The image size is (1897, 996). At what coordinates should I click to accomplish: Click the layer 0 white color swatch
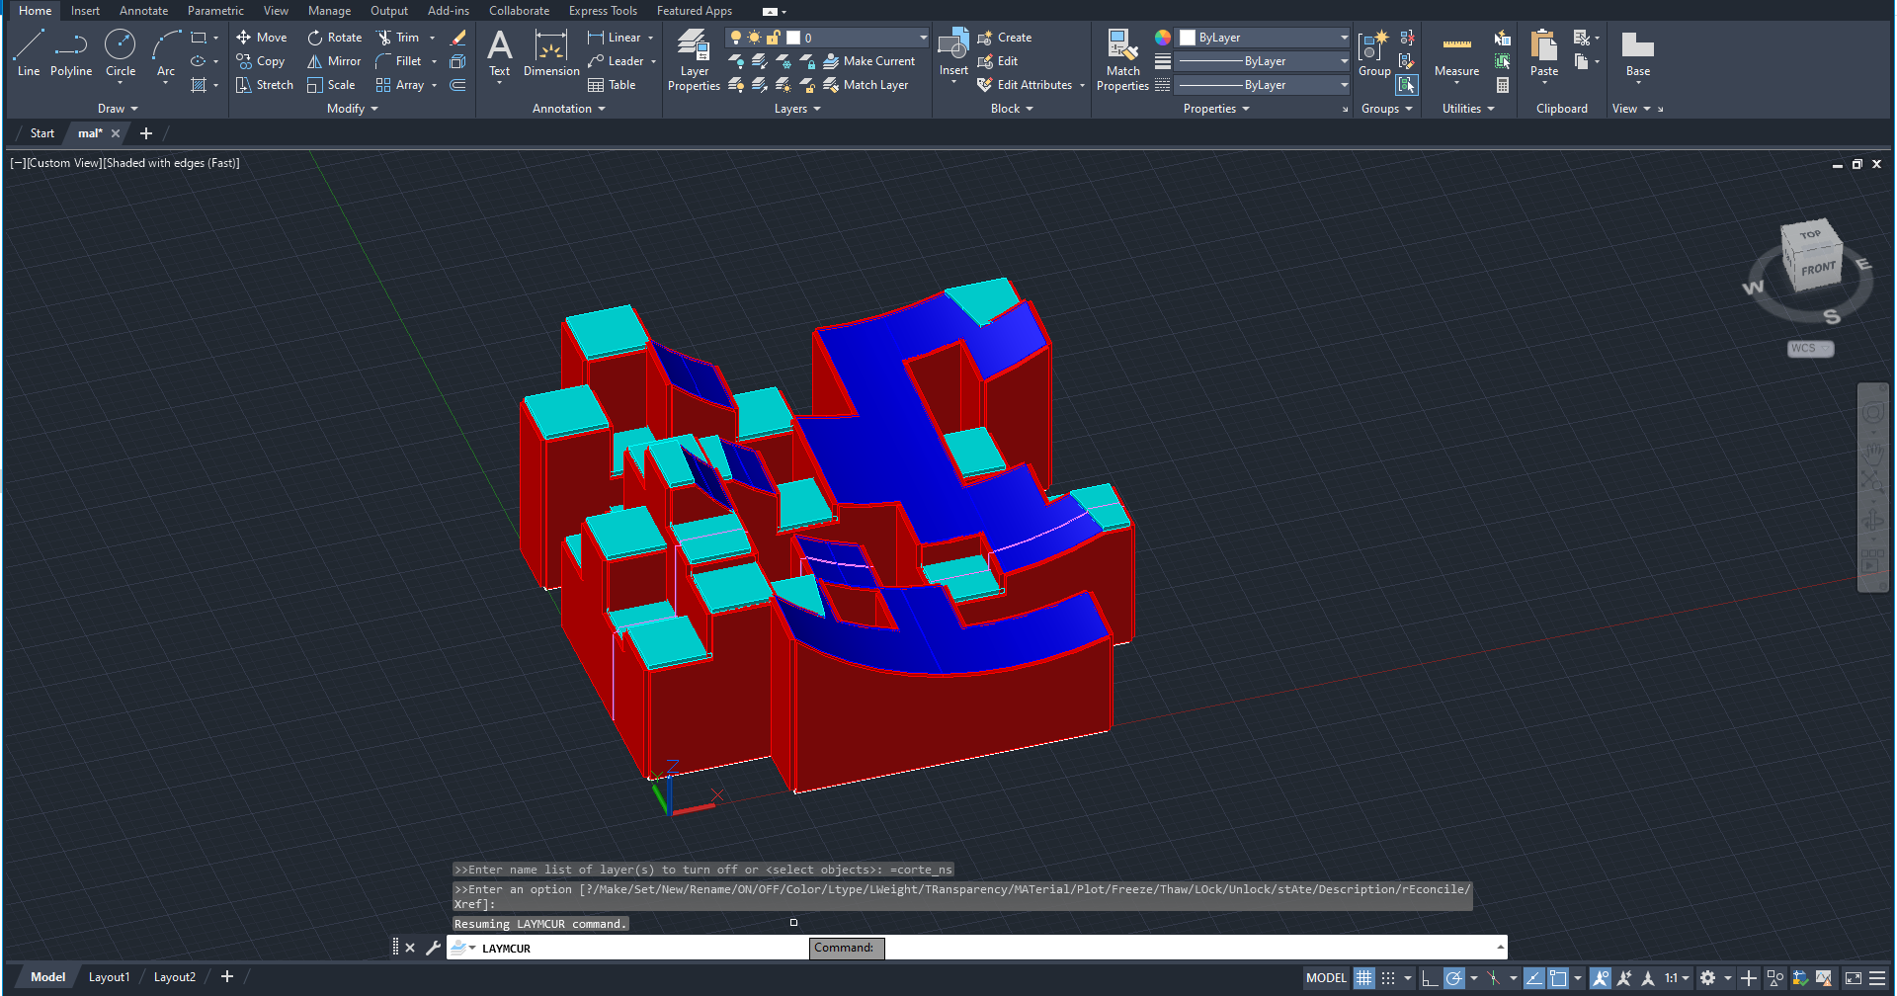793,38
